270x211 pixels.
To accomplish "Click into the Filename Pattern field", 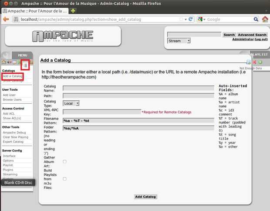I will pyautogui.click(x=138, y=121).
